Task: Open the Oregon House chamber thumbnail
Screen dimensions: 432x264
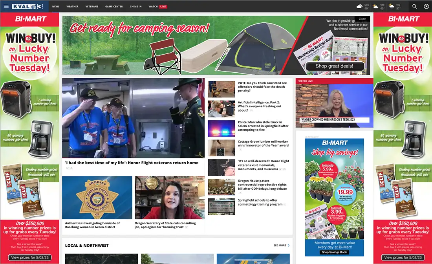Action: point(221,187)
